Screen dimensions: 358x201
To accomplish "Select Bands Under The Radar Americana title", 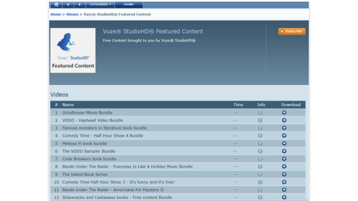I will point(113,190).
